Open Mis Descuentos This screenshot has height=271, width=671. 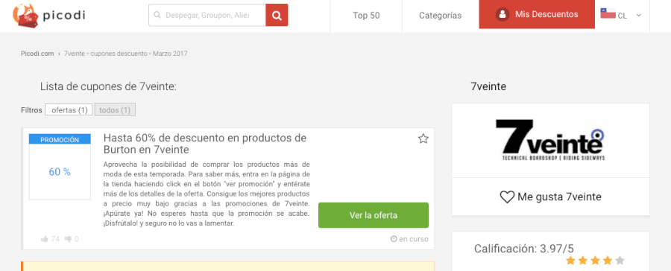tap(537, 14)
